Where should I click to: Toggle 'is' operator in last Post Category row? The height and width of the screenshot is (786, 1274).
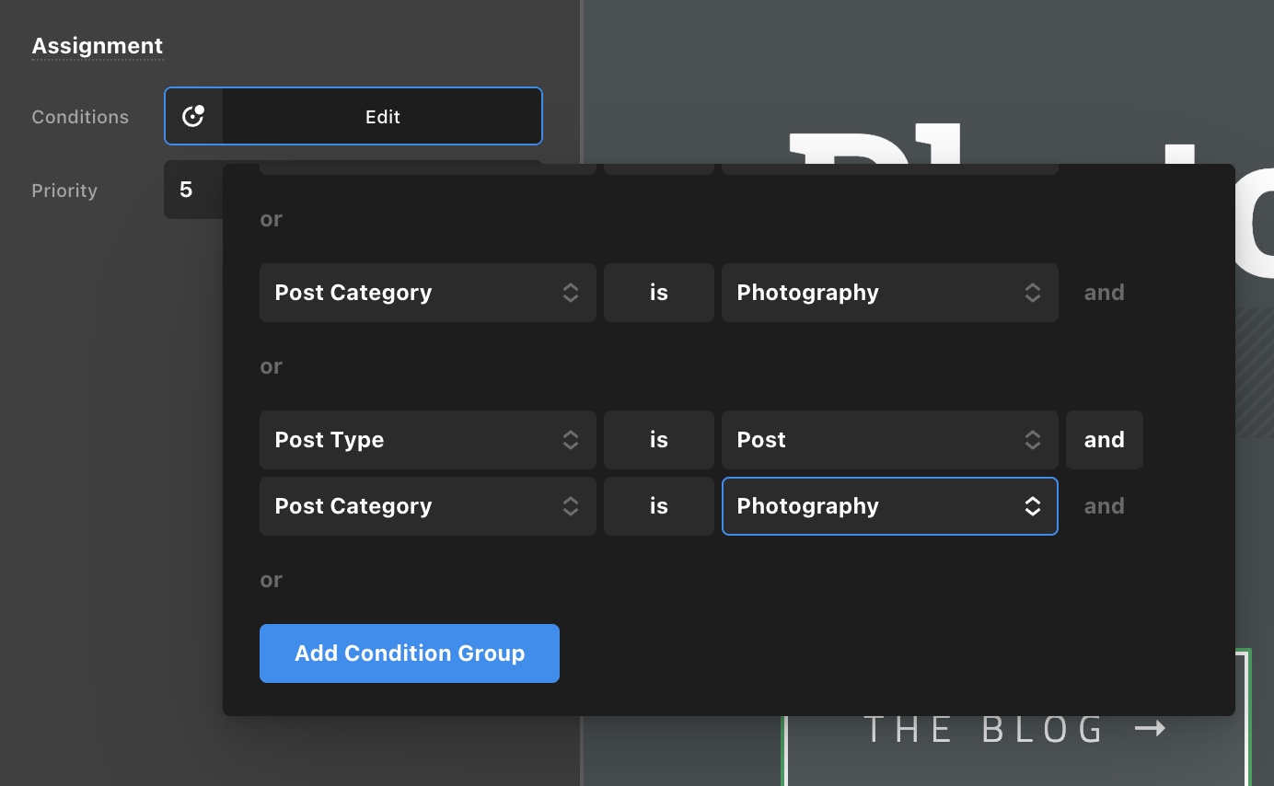coord(659,506)
